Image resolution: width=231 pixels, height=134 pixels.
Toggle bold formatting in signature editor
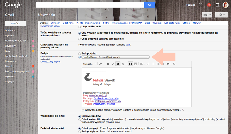108,64
